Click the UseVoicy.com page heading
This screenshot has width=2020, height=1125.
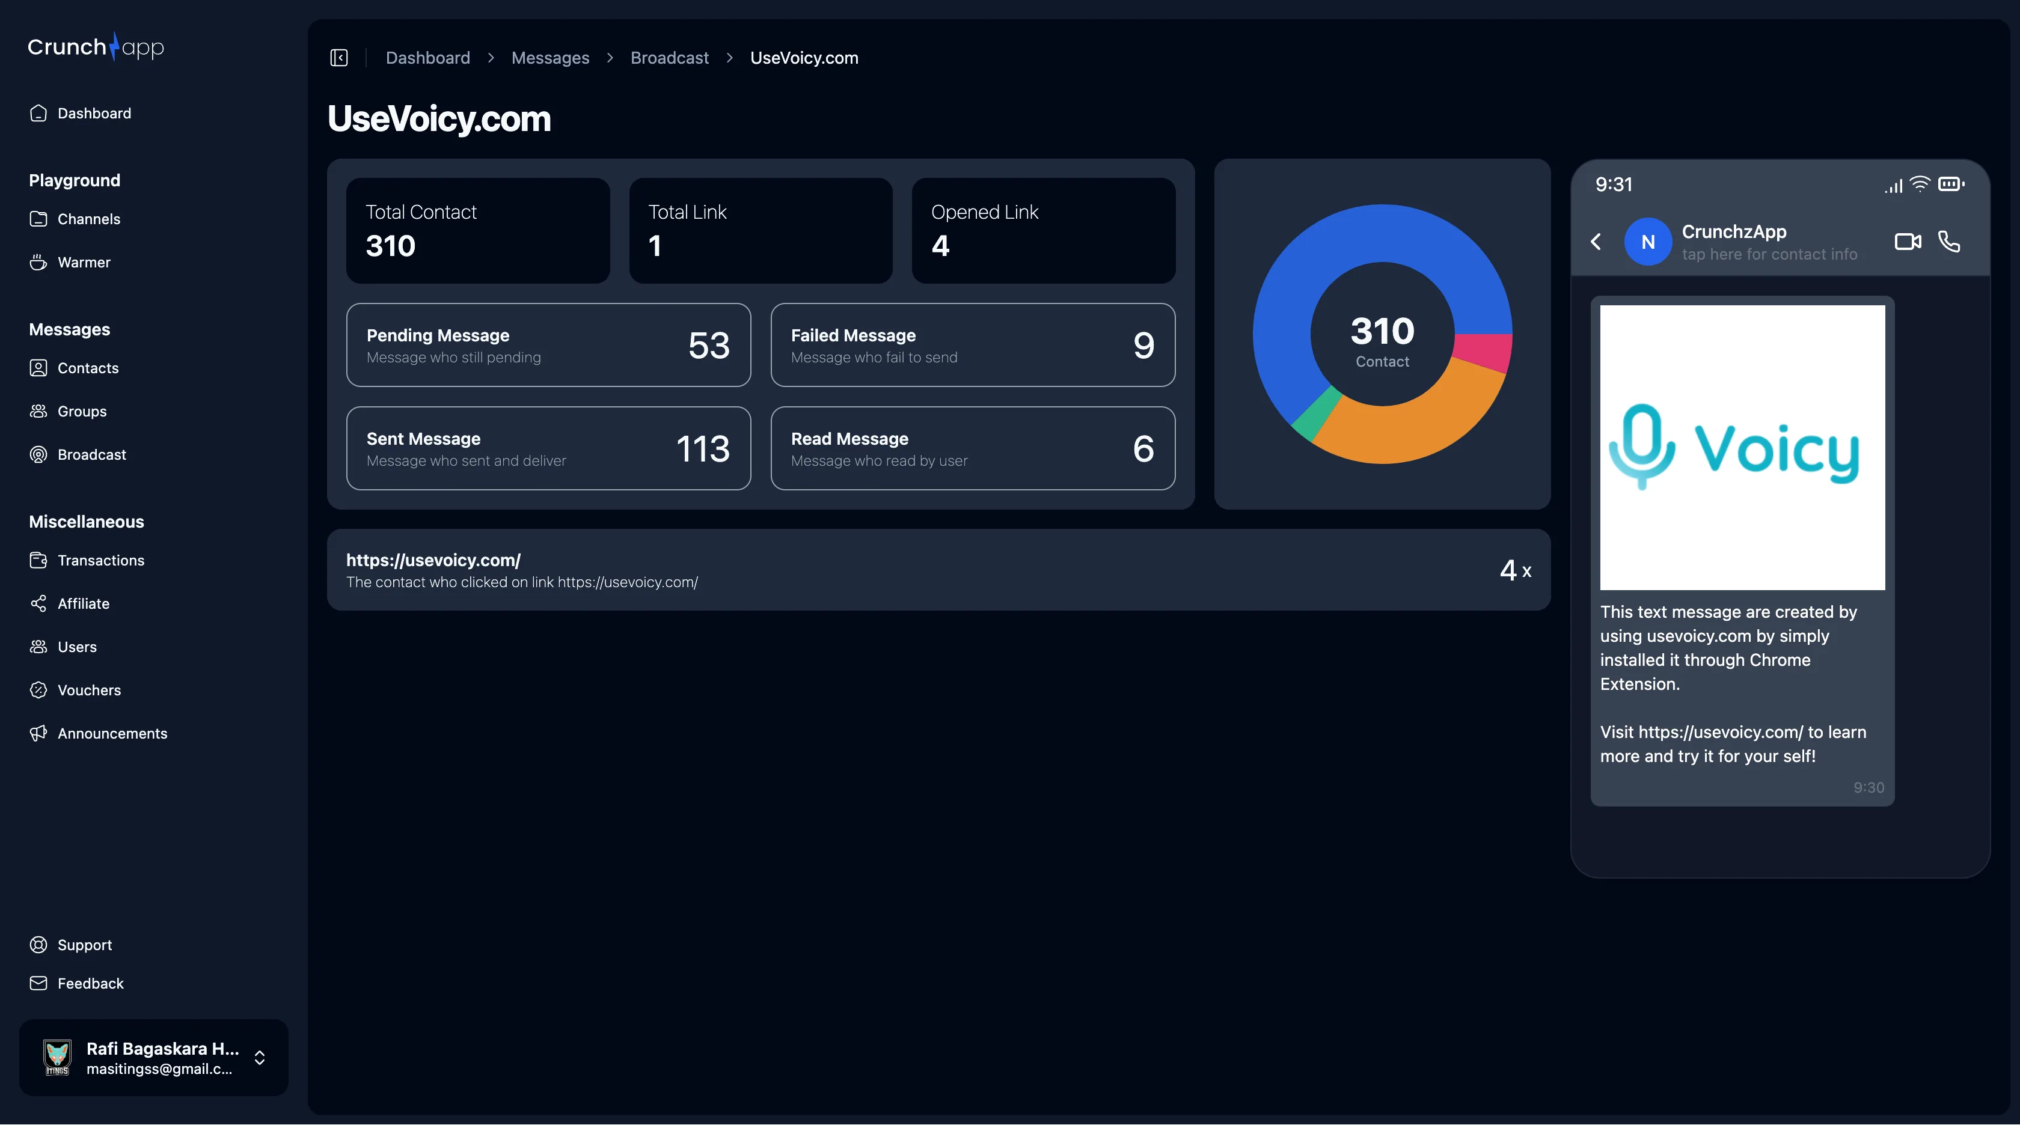(x=439, y=118)
